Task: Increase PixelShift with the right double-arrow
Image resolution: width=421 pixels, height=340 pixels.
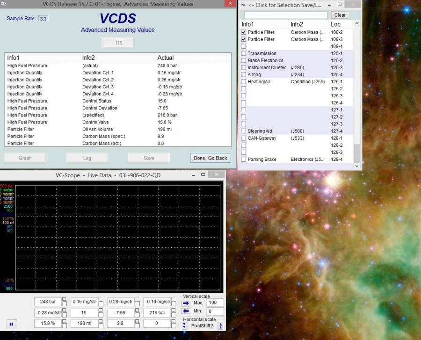Action: tap(220, 326)
